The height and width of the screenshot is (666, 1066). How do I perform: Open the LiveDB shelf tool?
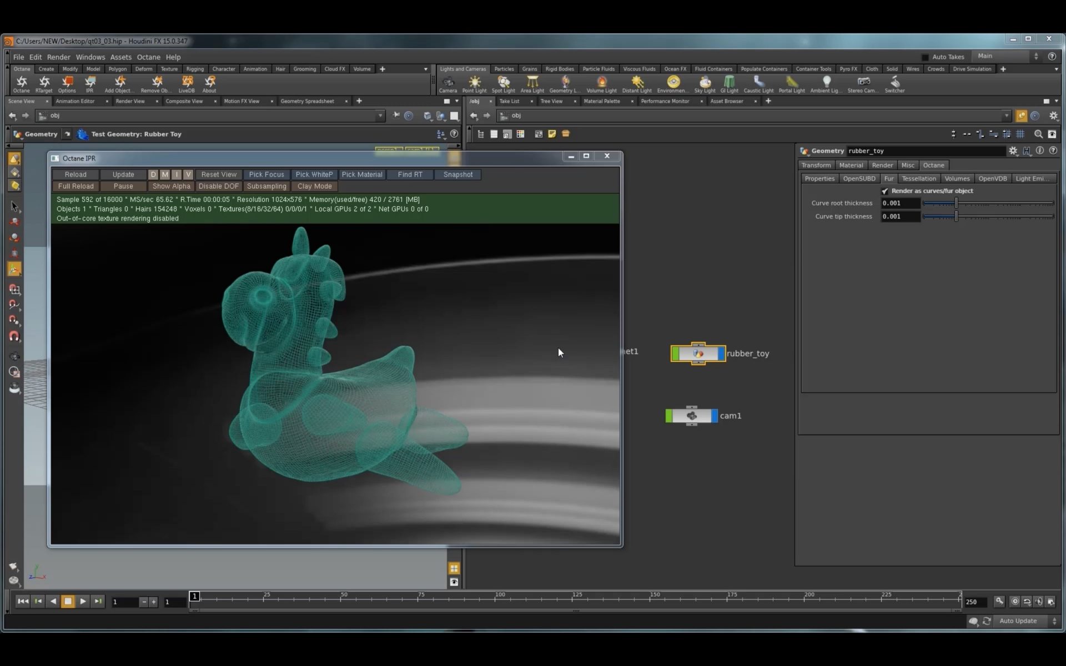(187, 84)
